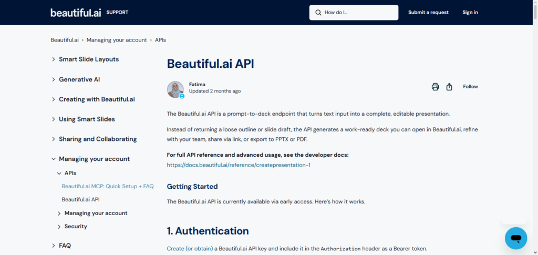
Task: Expand the Security subsection chevron
Action: coord(59,227)
